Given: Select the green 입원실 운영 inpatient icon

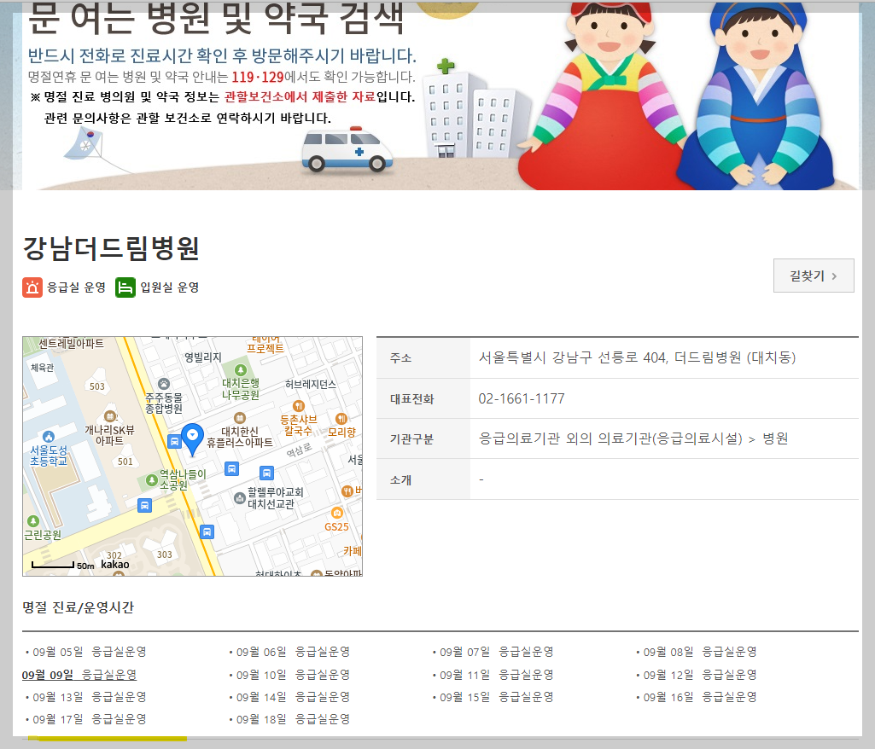Looking at the screenshot, I should pyautogui.click(x=126, y=287).
